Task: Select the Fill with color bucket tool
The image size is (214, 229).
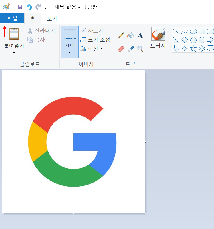Action: pyautogui.click(x=130, y=35)
